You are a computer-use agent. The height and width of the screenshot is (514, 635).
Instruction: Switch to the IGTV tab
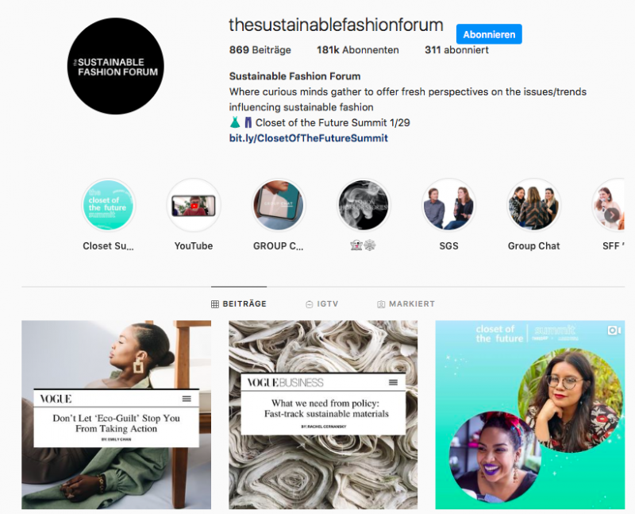(x=322, y=303)
